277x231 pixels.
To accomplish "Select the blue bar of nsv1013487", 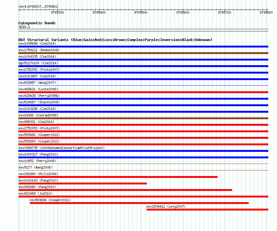I will click(x=143, y=79).
